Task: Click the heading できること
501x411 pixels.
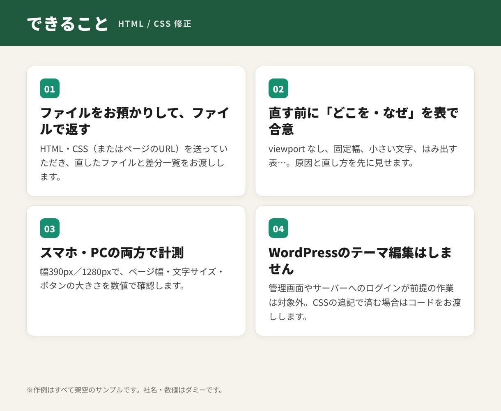Action: 68,23
